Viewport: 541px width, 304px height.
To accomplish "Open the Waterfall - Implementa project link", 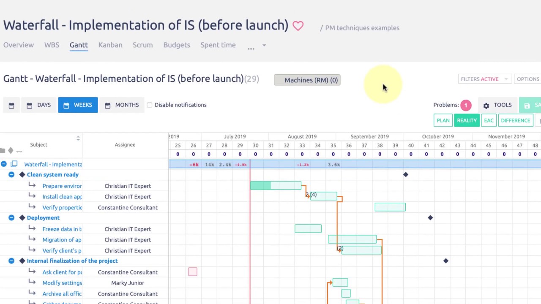I will [x=53, y=164].
